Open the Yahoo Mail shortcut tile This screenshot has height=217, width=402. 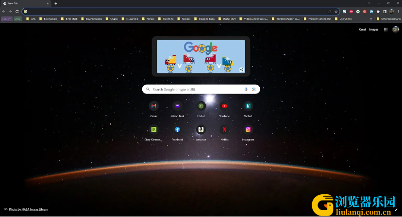tap(177, 109)
